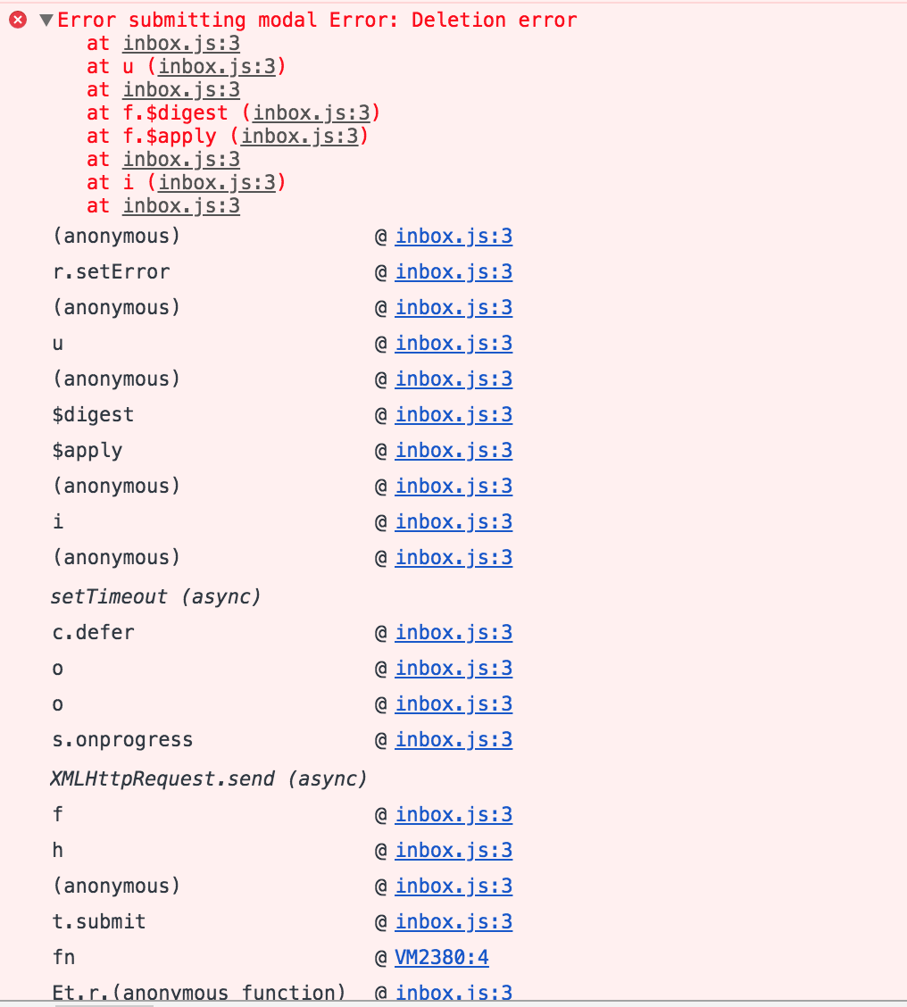Open source link for $apply frame
The height and width of the screenshot is (1007, 907).
tap(453, 450)
